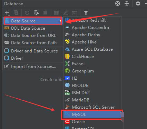Click the collapse all icon in header
The height and width of the screenshot is (129, 147).
point(127,3)
